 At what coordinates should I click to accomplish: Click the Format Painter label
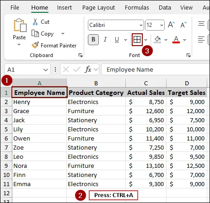pos(59,46)
